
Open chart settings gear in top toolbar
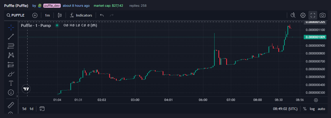(x=303, y=15)
